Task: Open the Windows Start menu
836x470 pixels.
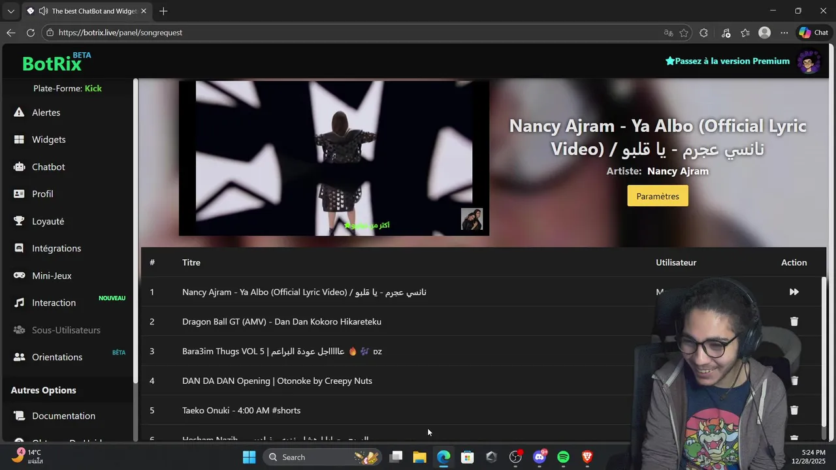Action: click(249, 457)
